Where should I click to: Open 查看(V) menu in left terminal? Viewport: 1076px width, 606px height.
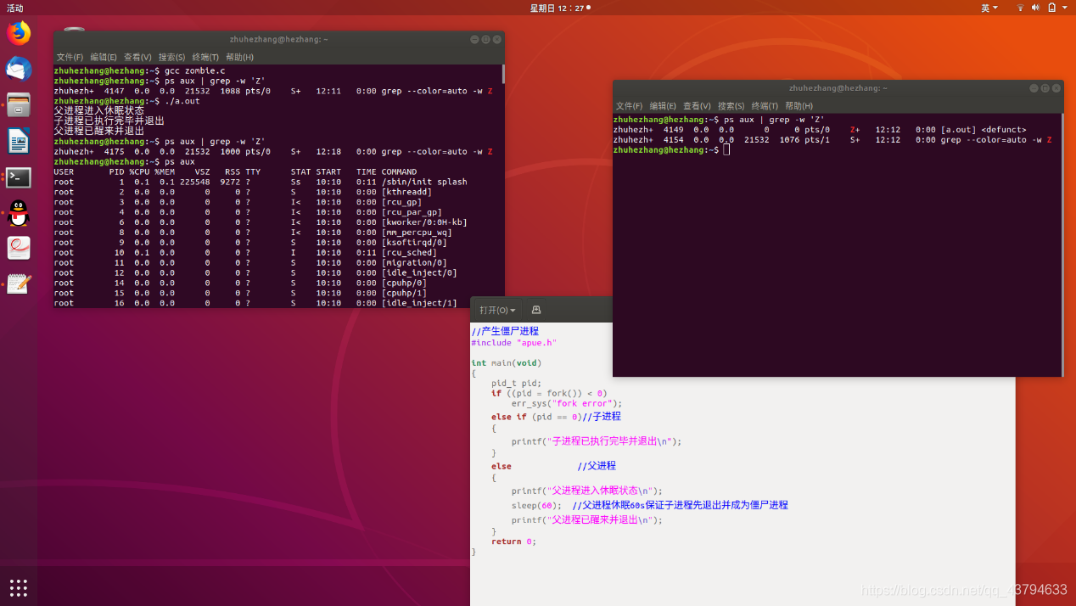tap(137, 57)
